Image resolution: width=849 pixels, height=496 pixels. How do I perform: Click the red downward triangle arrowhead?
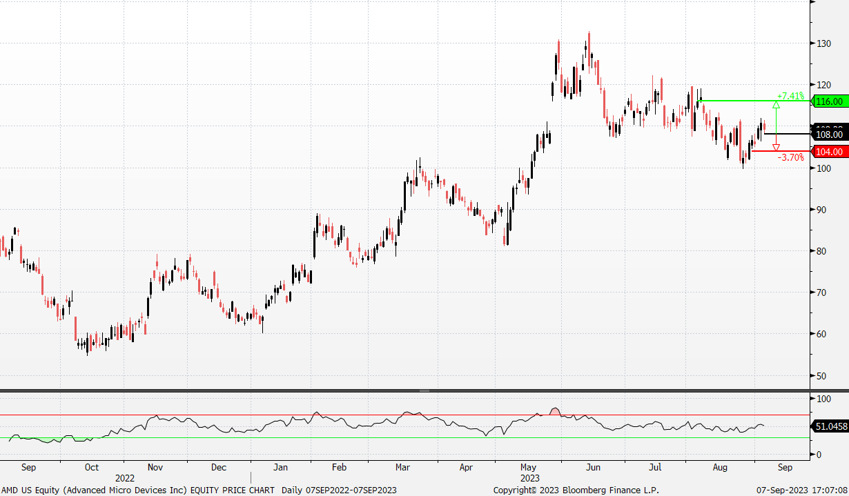[x=776, y=147]
